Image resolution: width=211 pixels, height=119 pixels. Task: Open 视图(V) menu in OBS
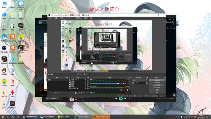click(62, 18)
